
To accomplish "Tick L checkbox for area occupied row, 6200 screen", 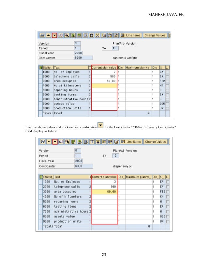I will 168,81.
